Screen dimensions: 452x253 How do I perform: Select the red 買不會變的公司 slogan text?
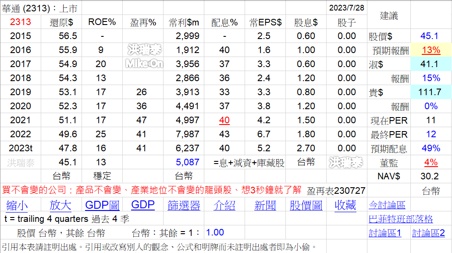pos(152,190)
